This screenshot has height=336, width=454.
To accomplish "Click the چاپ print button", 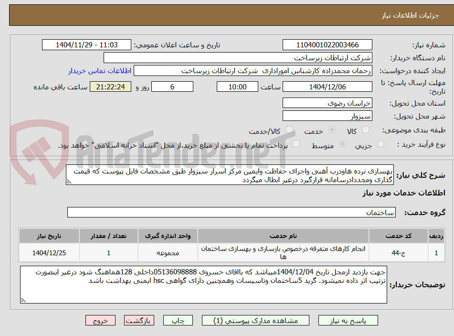I will tap(178, 320).
